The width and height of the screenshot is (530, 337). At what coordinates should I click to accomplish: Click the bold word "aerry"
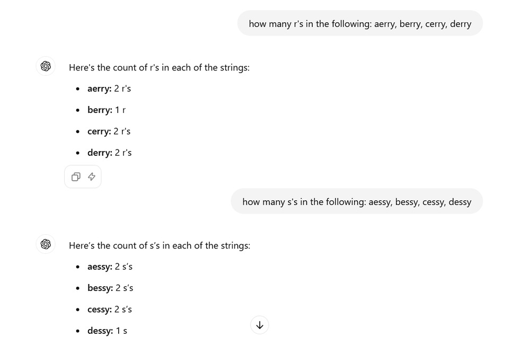[99, 89]
